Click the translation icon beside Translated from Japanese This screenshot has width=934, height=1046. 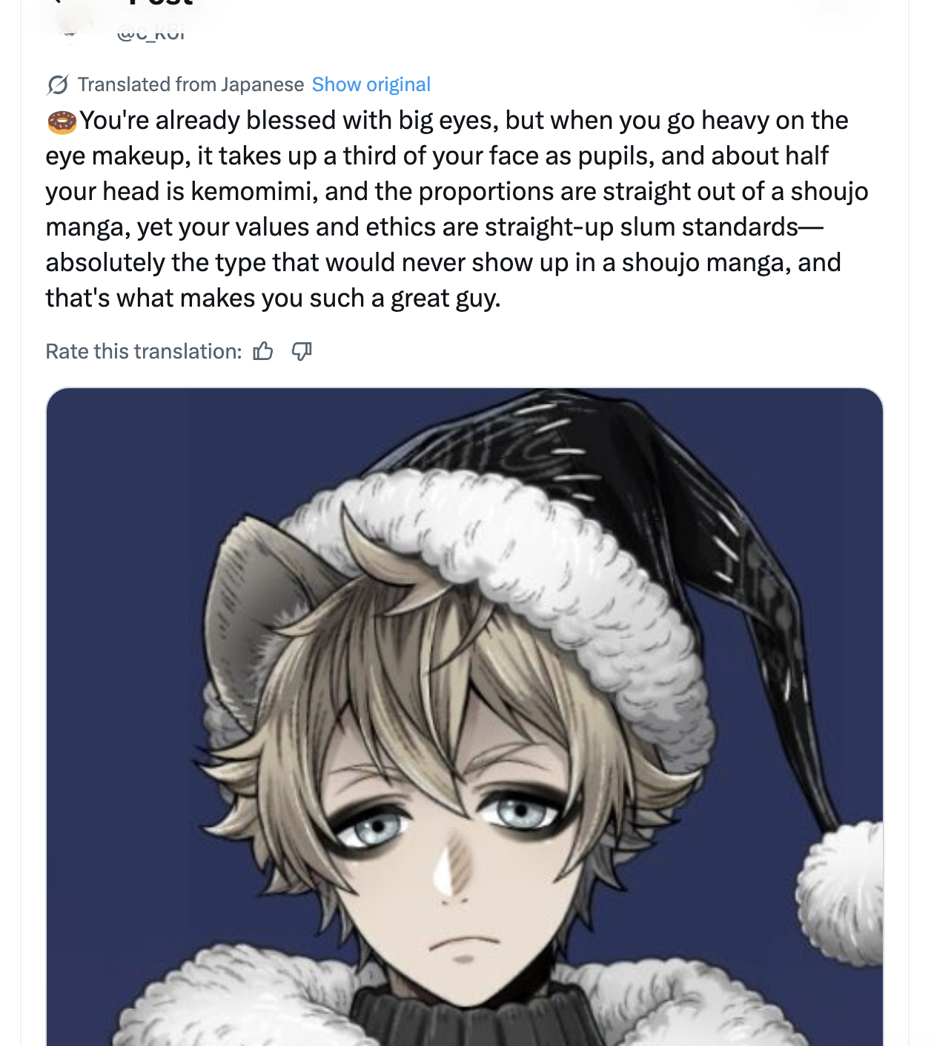[x=58, y=85]
